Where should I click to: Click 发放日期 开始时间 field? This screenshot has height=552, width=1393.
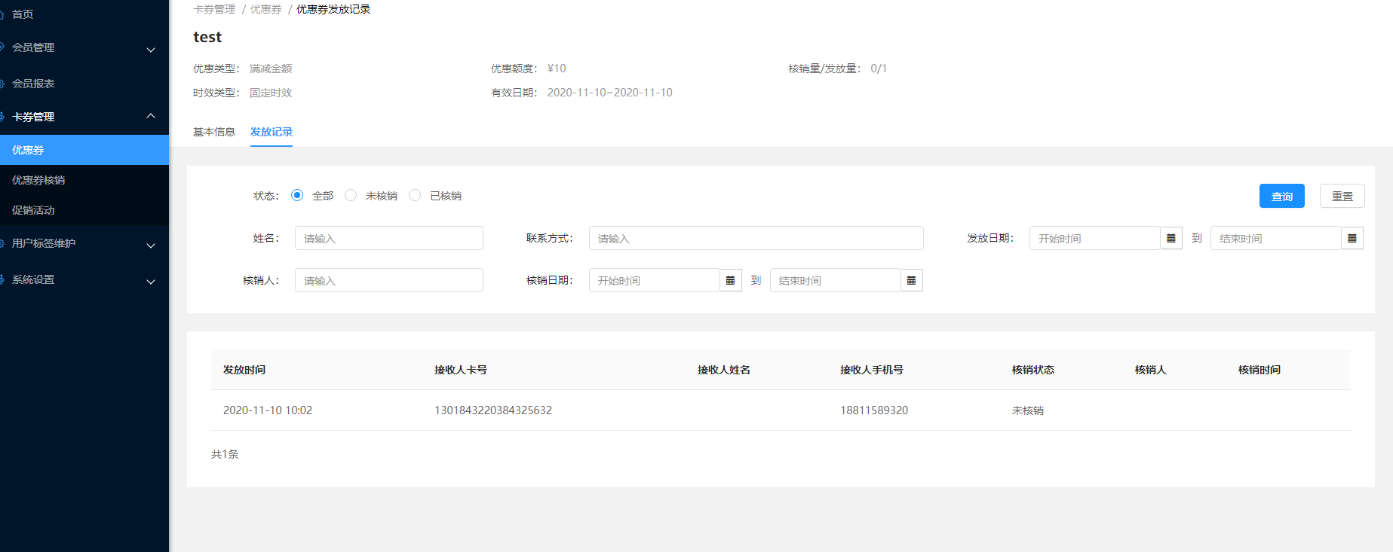[x=1094, y=238]
